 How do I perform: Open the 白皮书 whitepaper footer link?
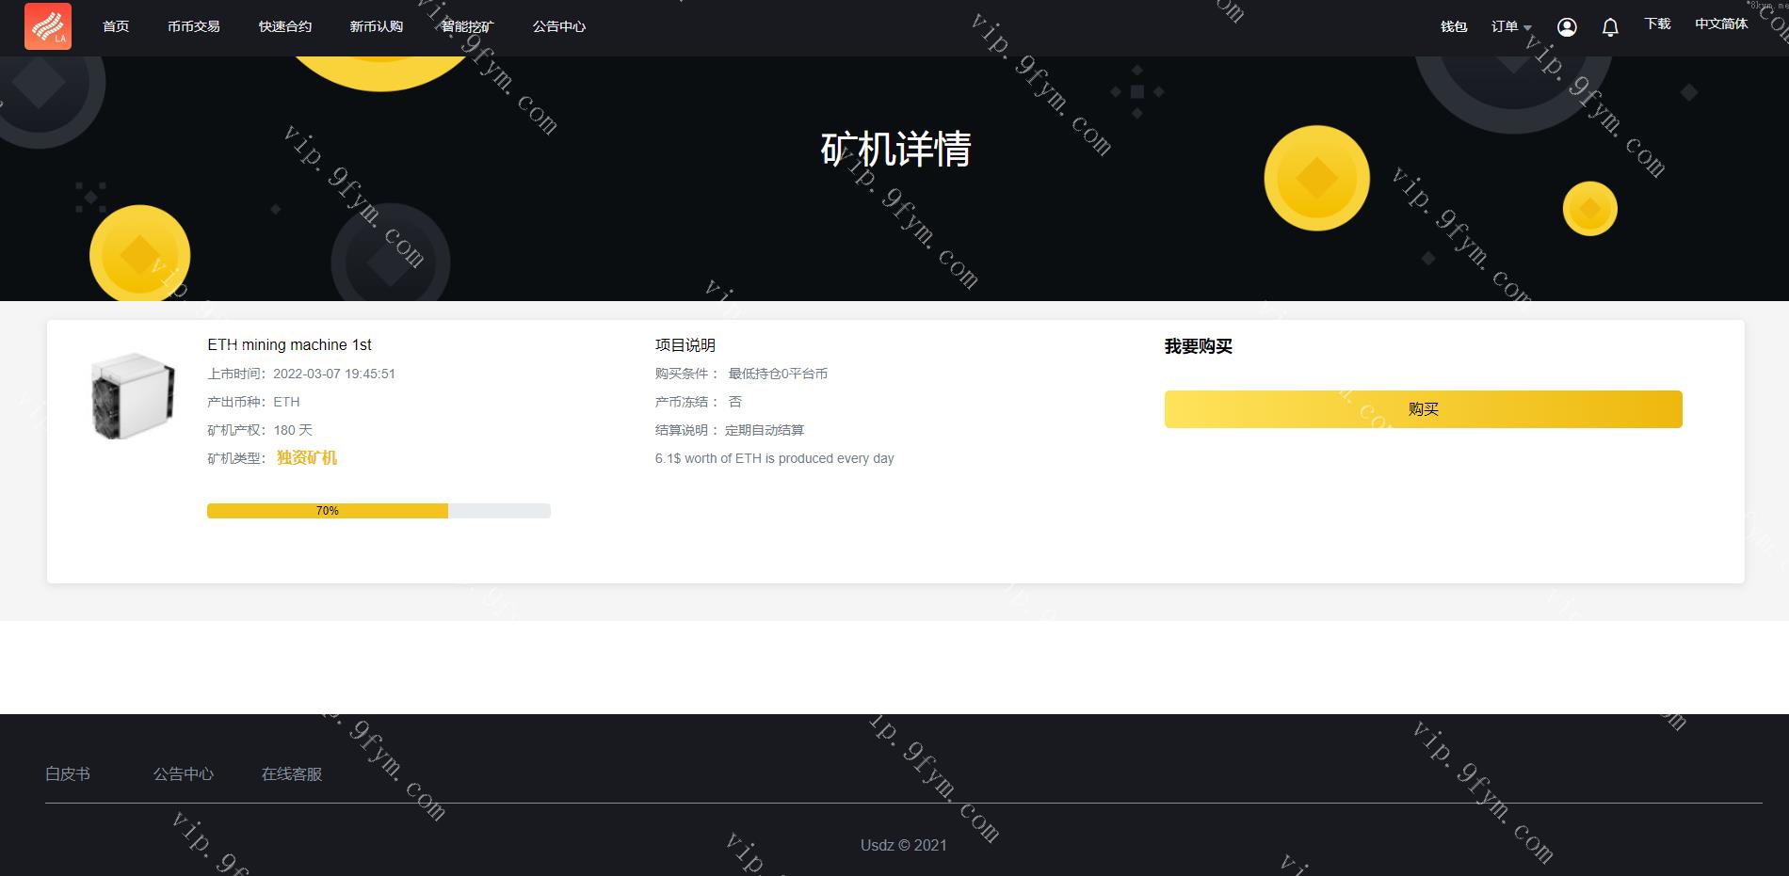pyautogui.click(x=68, y=774)
